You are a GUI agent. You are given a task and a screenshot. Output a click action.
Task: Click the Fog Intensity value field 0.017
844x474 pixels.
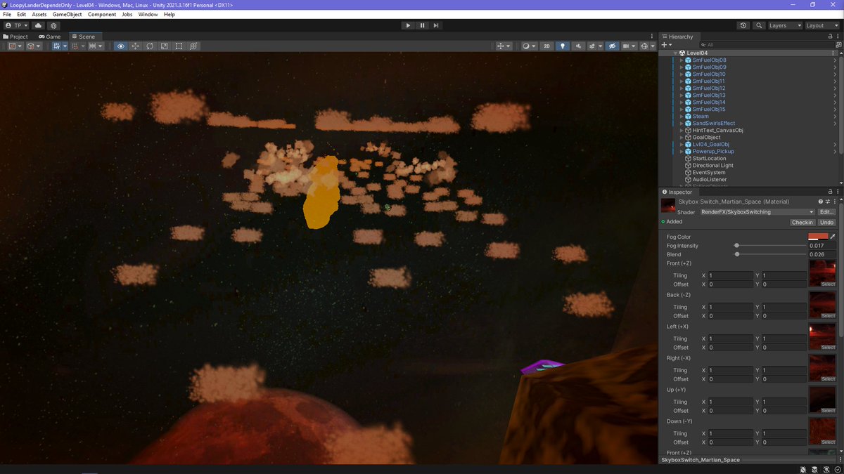pyautogui.click(x=821, y=246)
